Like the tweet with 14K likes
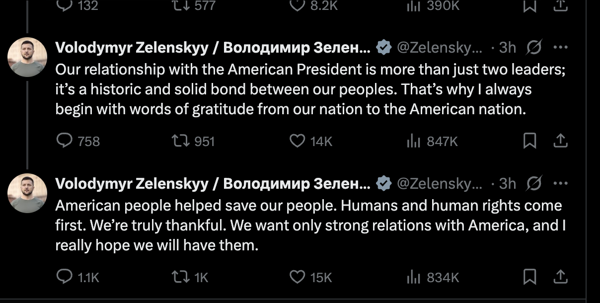The image size is (600, 303). (x=297, y=142)
